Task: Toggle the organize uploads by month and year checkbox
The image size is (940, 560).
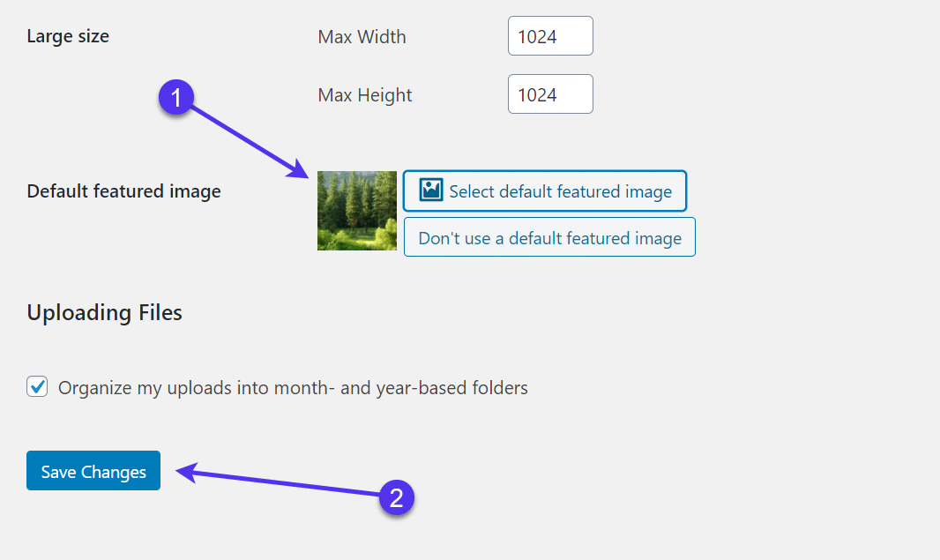Action: pyautogui.click(x=37, y=387)
